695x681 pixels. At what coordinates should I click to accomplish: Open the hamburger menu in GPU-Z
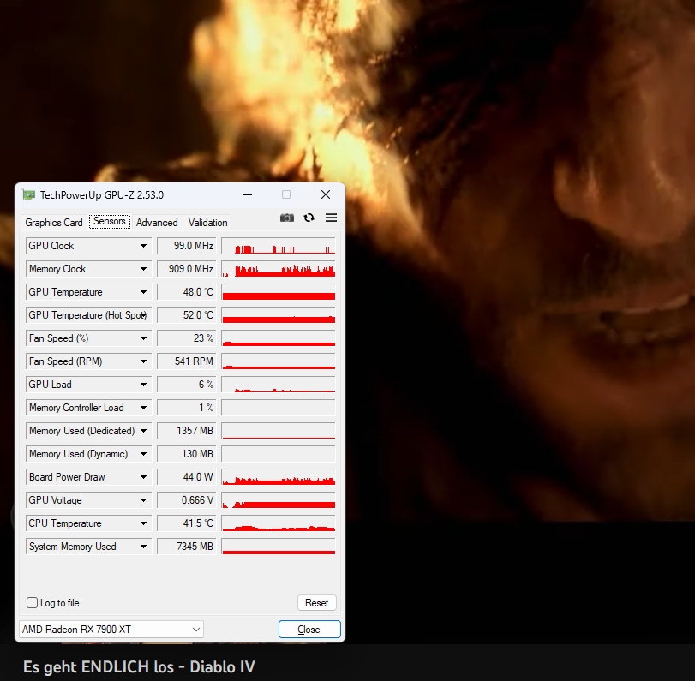[331, 218]
